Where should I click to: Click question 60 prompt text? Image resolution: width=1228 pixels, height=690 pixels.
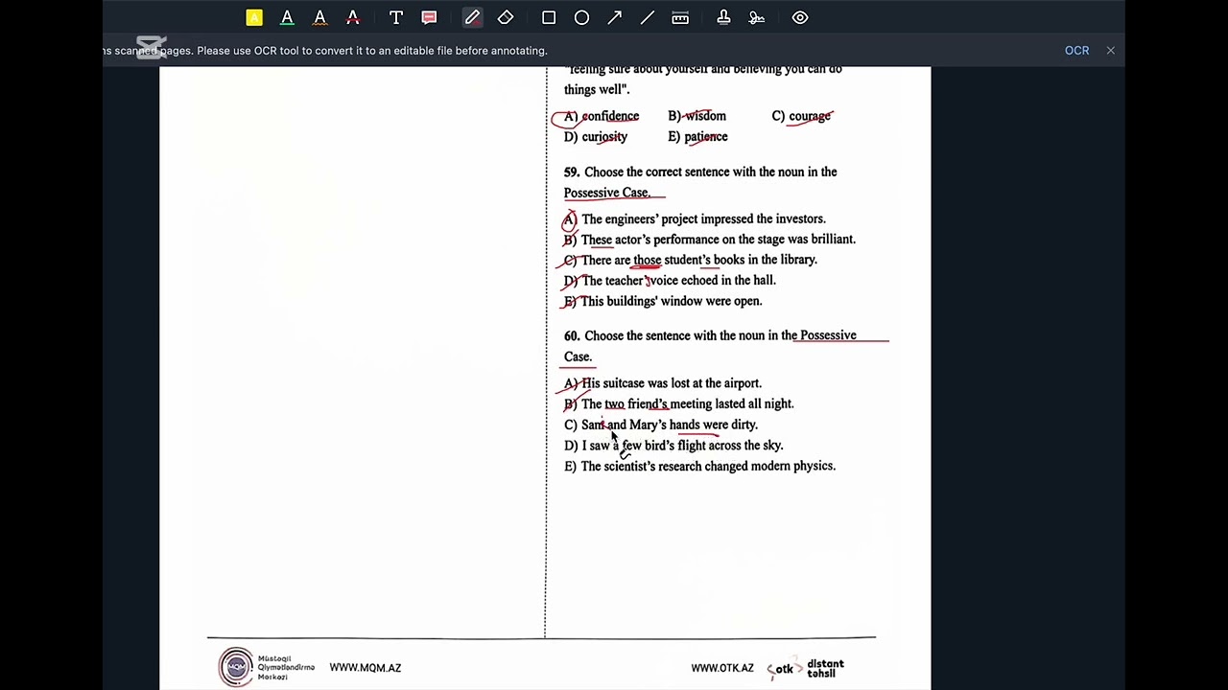click(x=710, y=346)
